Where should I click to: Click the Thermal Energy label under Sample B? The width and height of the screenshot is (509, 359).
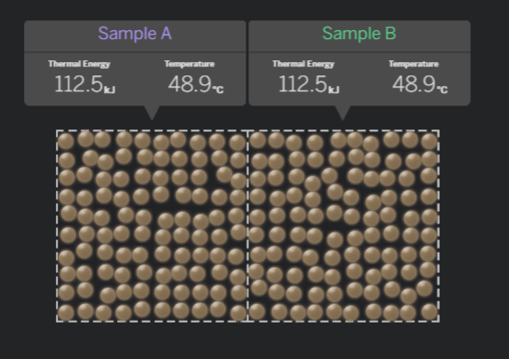(x=303, y=64)
